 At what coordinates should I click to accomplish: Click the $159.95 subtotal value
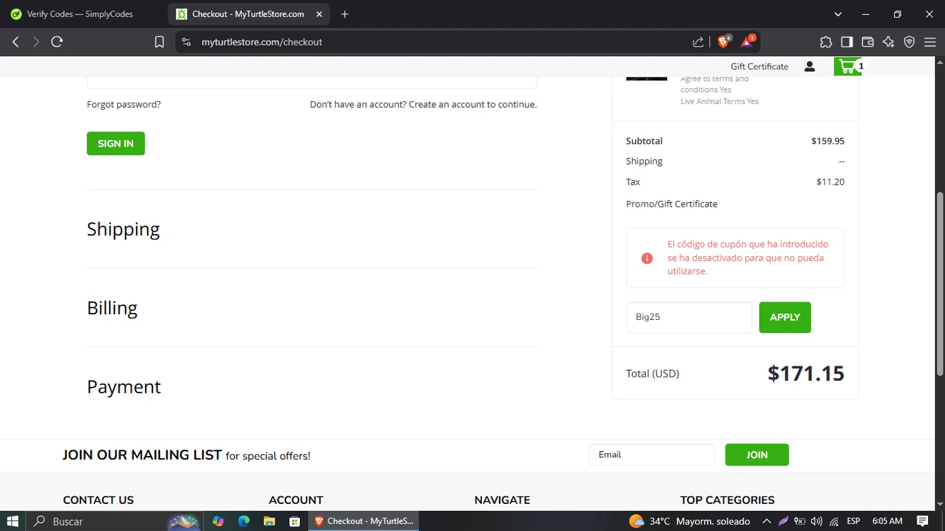[x=828, y=141]
